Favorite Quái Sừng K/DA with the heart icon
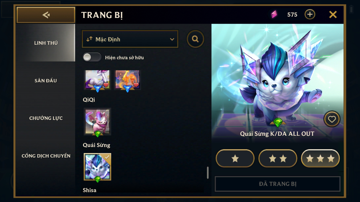Image resolution: width=360 pixels, height=202 pixels. pyautogui.click(x=332, y=119)
